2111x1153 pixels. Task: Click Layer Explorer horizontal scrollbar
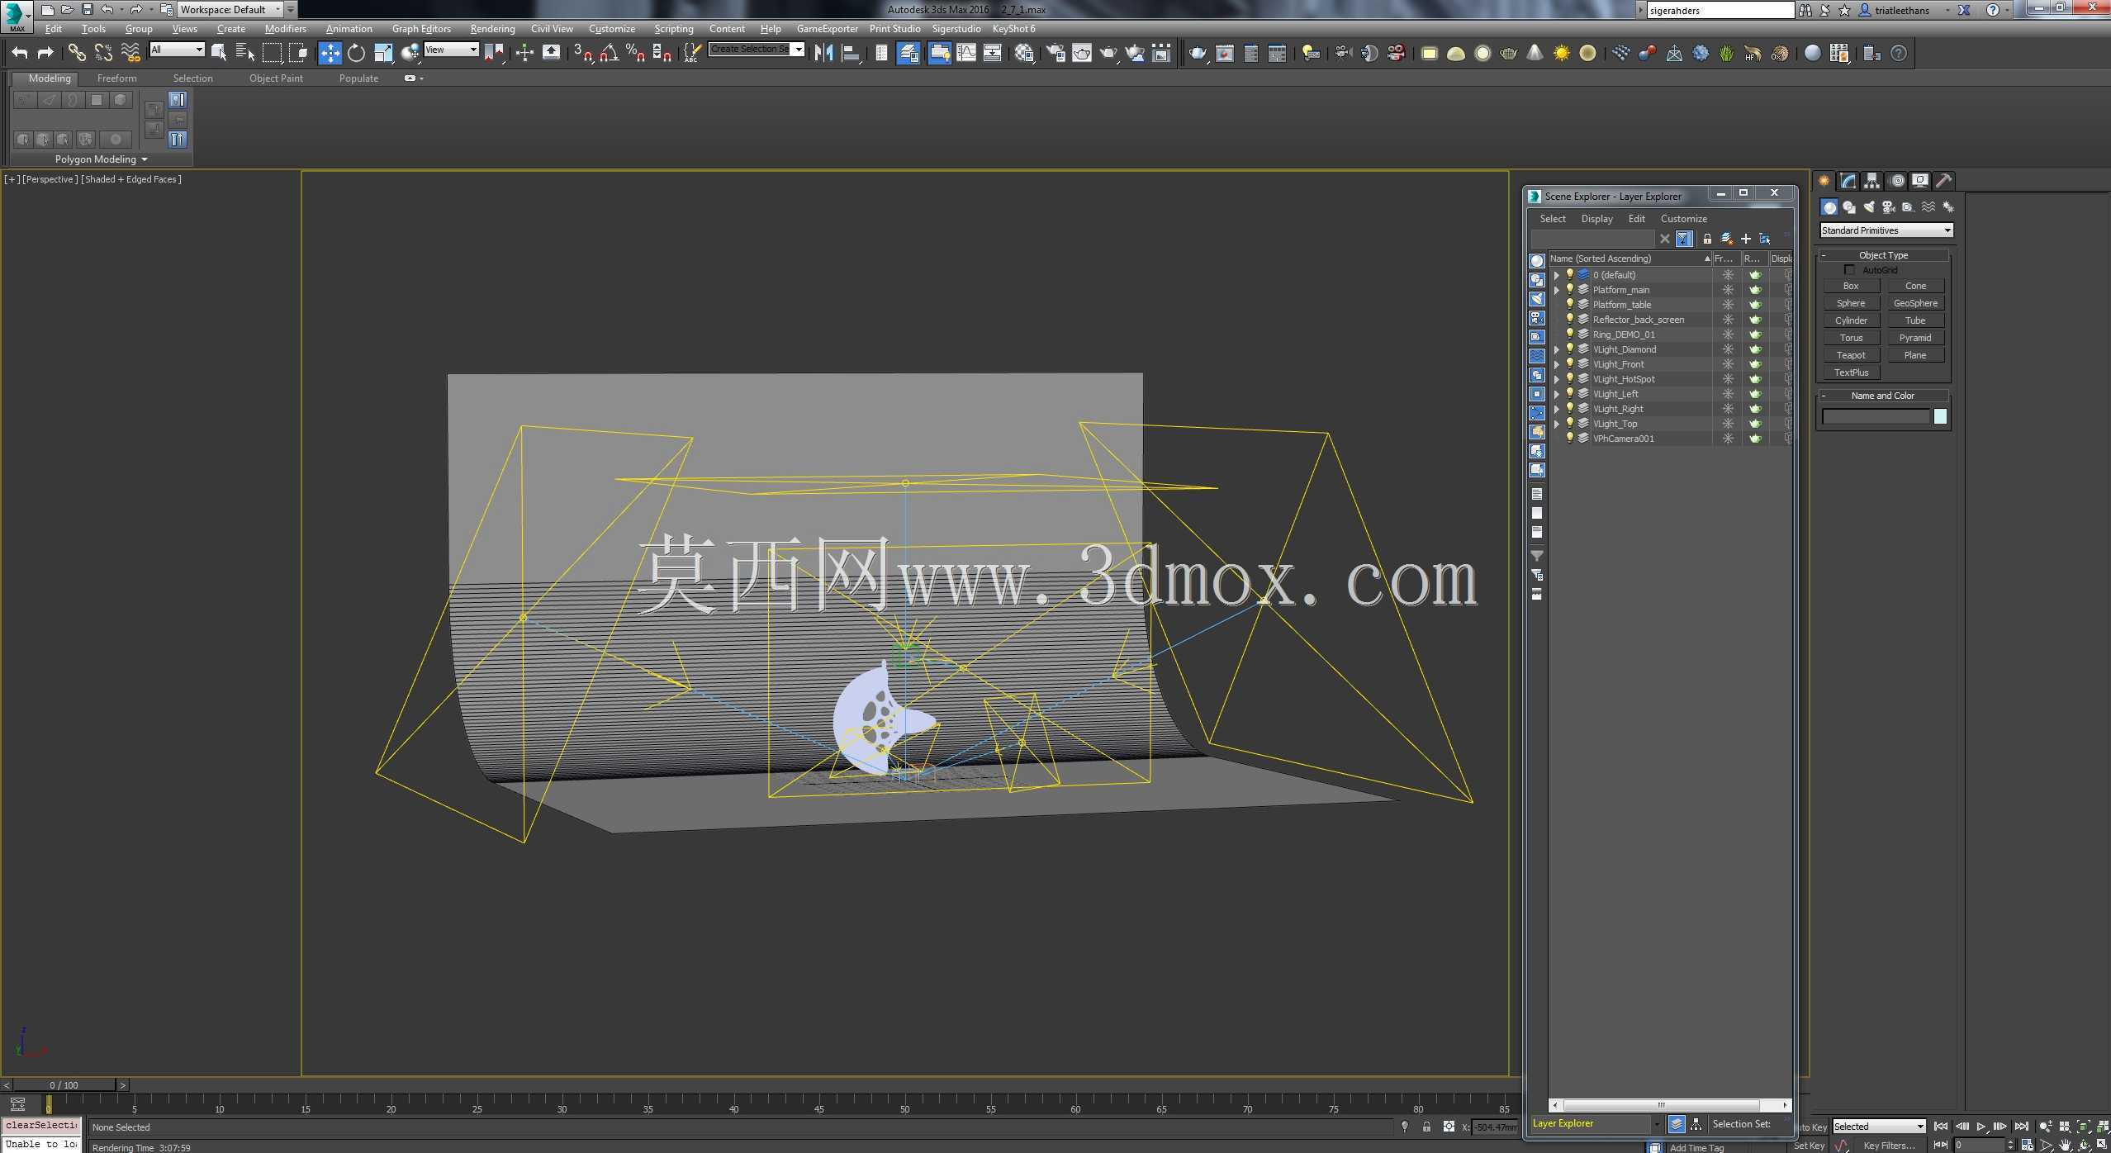[1668, 1105]
